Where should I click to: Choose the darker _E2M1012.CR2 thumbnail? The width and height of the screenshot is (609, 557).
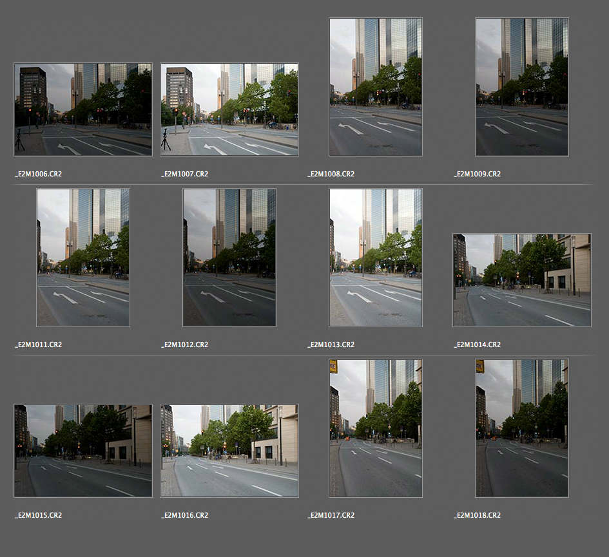point(229,258)
